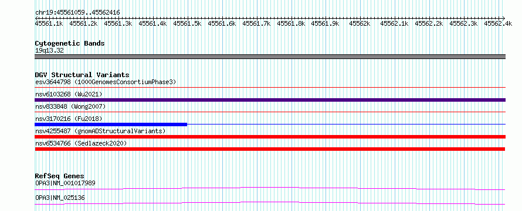Click the 45561.3k ruler tick label
Screen dimensions: 522x211
[118, 23]
